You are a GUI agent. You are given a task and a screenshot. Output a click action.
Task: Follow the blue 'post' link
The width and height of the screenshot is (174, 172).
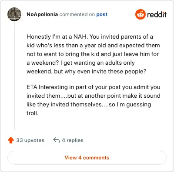point(102,14)
